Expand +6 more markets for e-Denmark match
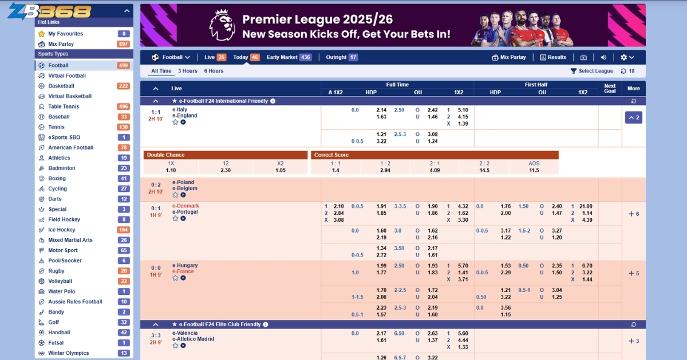Image resolution: width=687 pixels, height=360 pixels. pos(633,214)
